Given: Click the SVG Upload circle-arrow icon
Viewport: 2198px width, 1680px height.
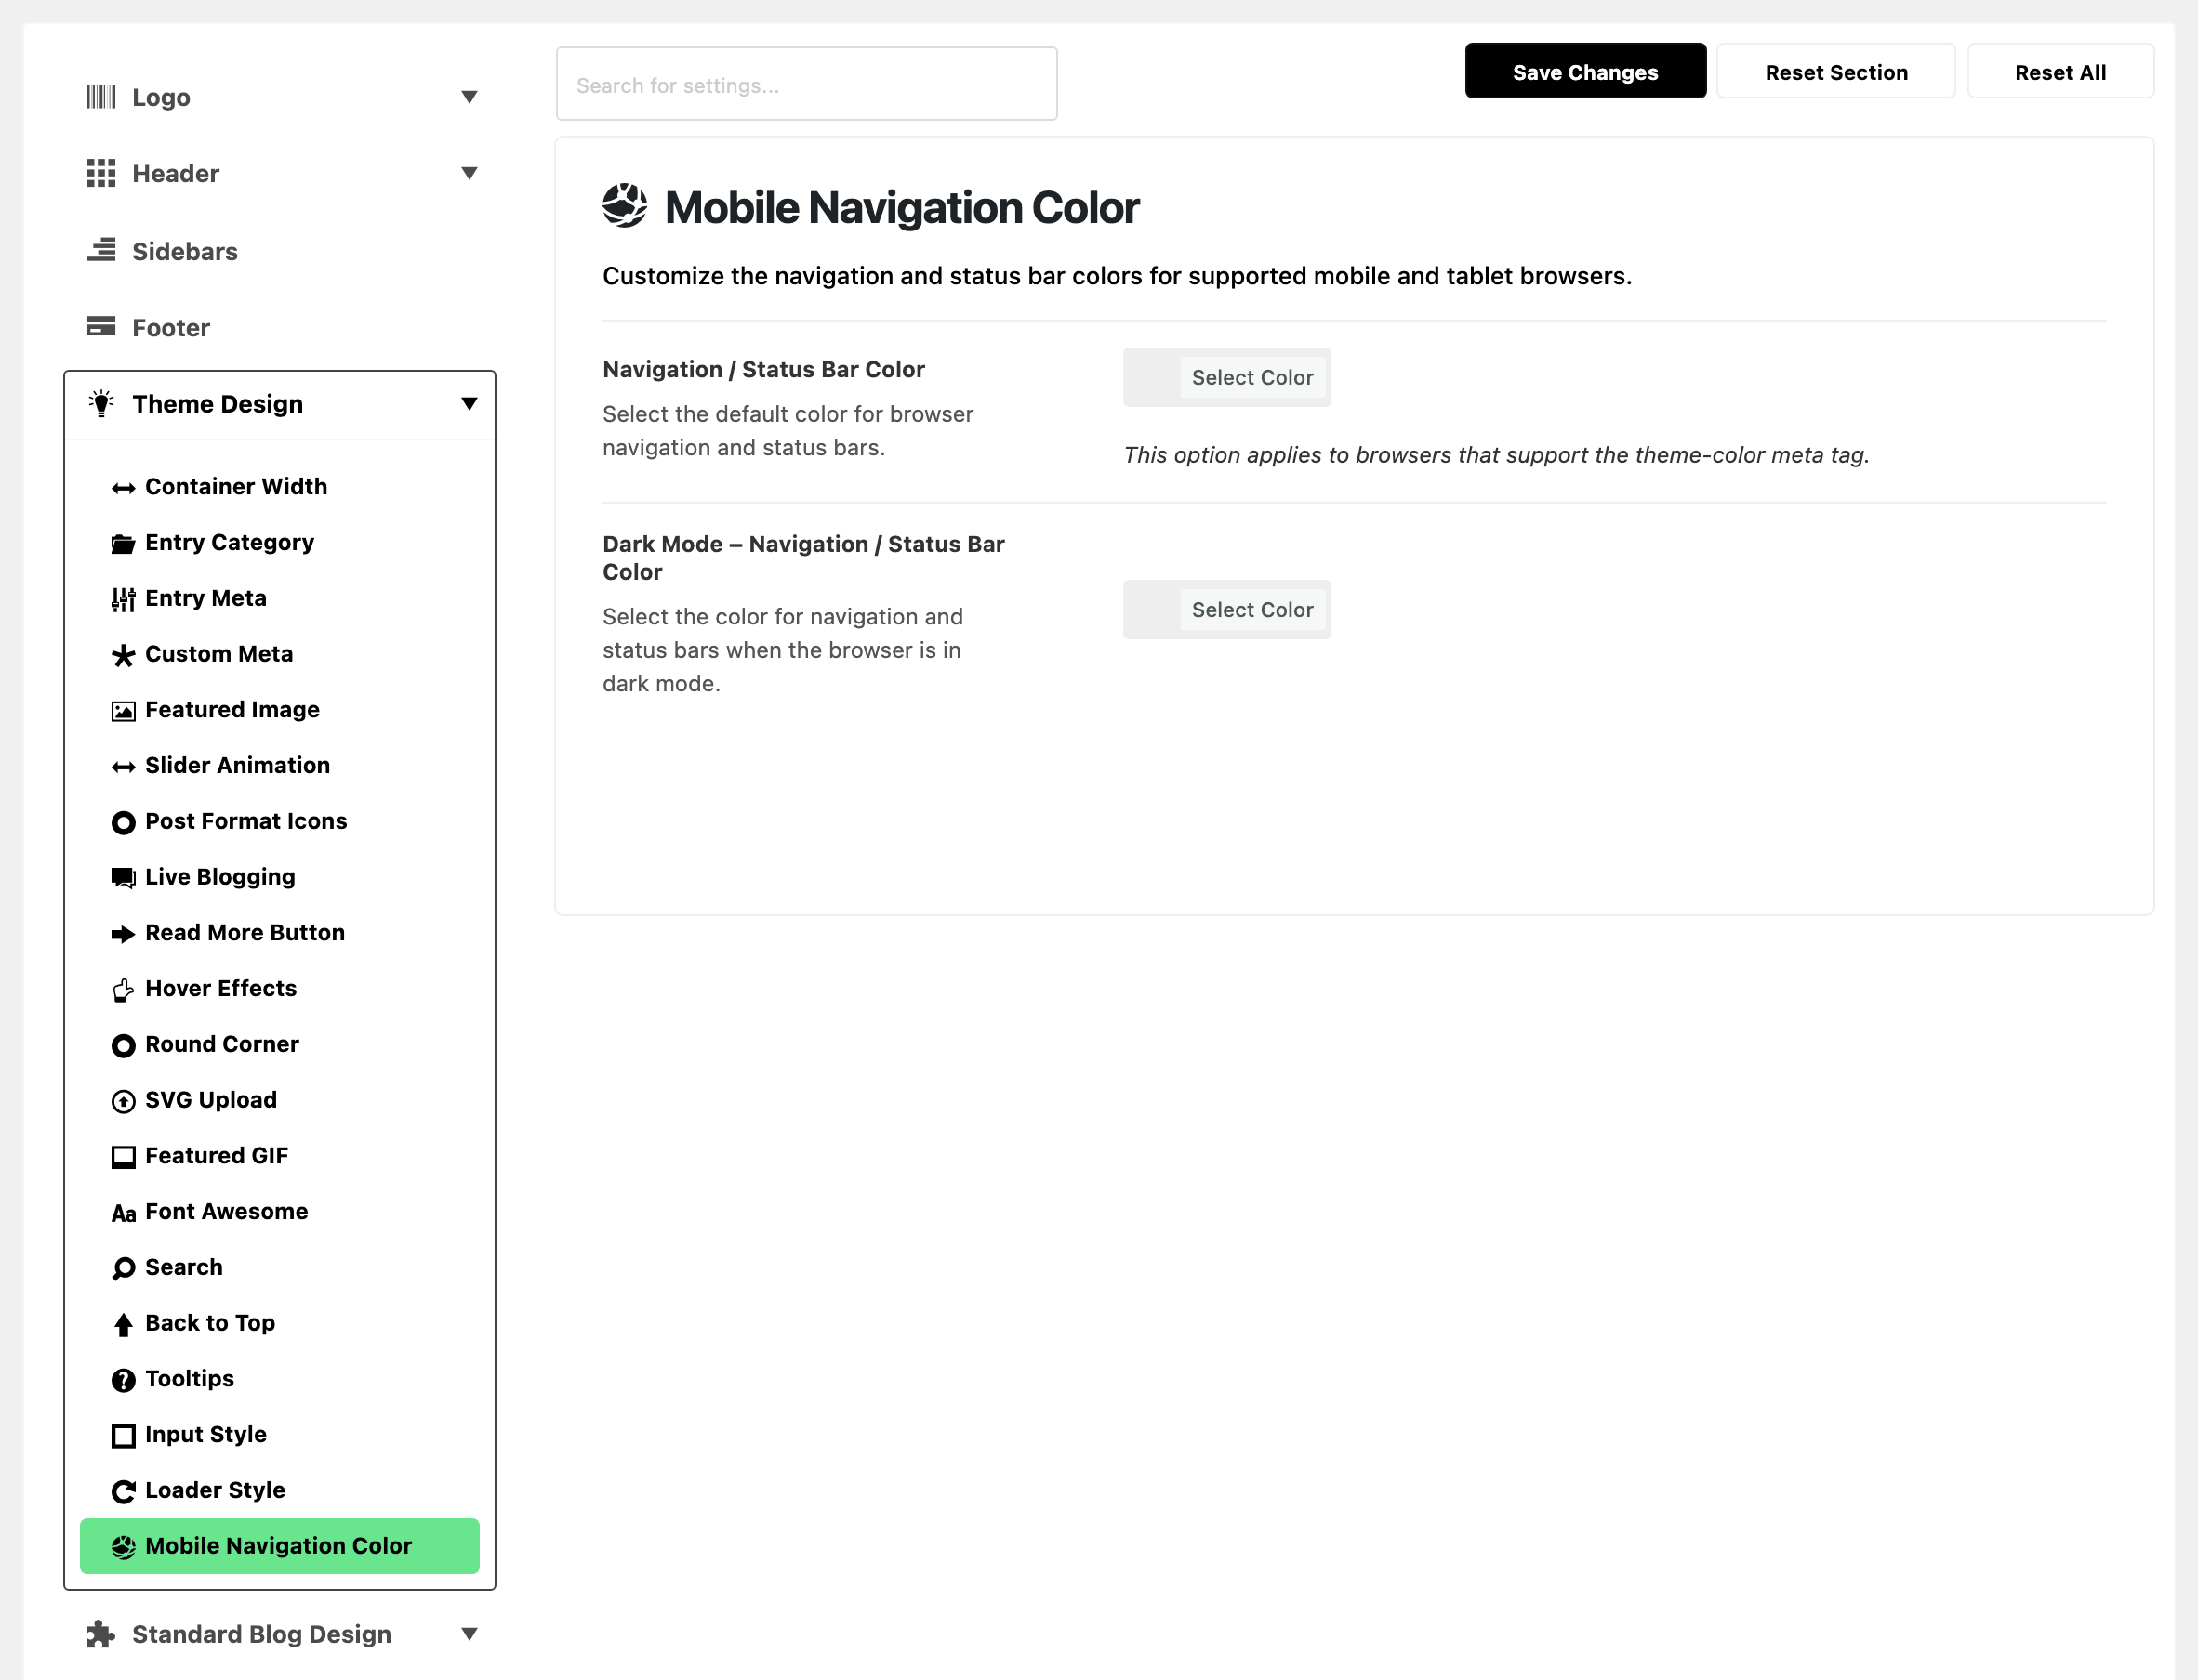Looking at the screenshot, I should tap(123, 1101).
